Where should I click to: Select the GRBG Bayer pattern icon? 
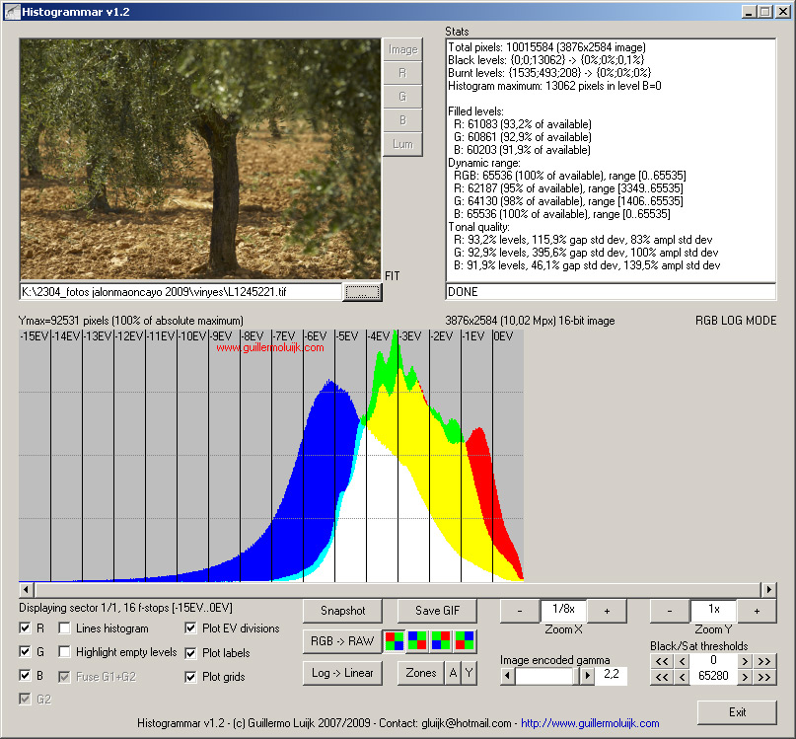(x=441, y=640)
